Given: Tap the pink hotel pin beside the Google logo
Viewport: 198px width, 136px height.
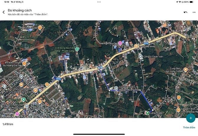Looking at the screenshot, I should [17, 114].
